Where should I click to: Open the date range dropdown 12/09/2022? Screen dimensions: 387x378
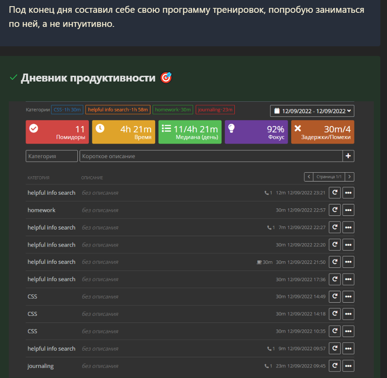click(312, 111)
